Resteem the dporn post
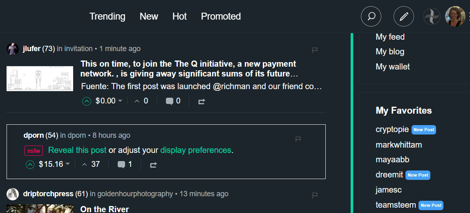470x213 pixels. pyautogui.click(x=153, y=165)
